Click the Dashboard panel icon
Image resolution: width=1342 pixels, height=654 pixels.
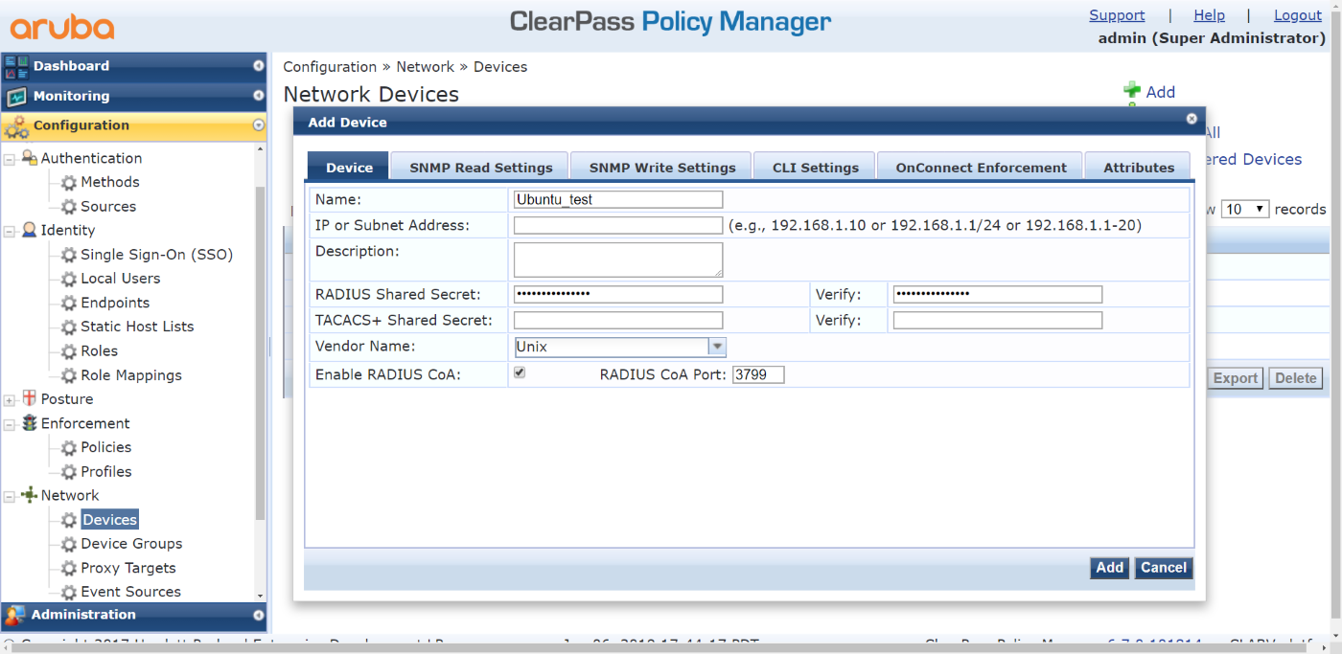pyautogui.click(x=16, y=66)
